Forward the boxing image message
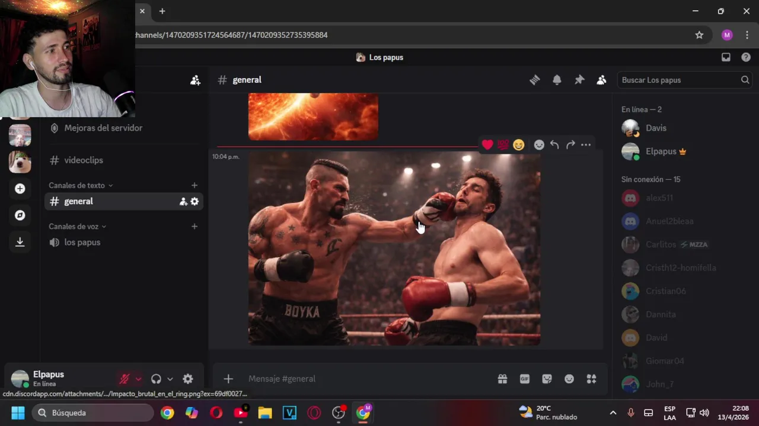 click(570, 144)
